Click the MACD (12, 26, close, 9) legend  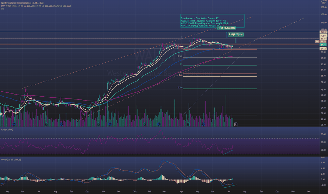pyautogui.click(x=11, y=159)
